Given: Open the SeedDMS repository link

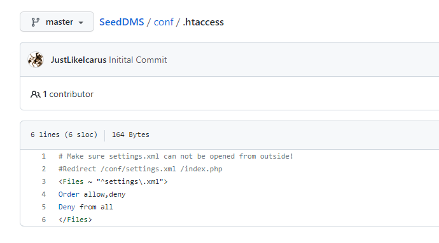Looking at the screenshot, I should (122, 22).
